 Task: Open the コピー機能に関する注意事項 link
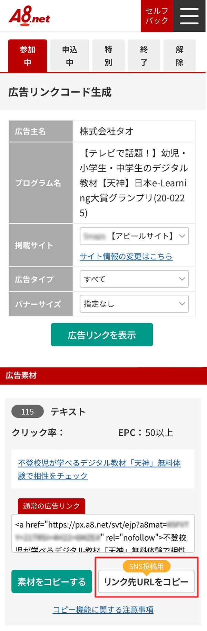pyautogui.click(x=103, y=610)
